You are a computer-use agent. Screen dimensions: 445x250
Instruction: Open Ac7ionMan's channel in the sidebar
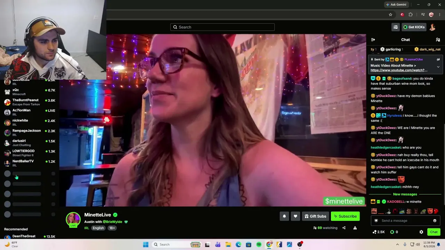pyautogui.click(x=30, y=112)
